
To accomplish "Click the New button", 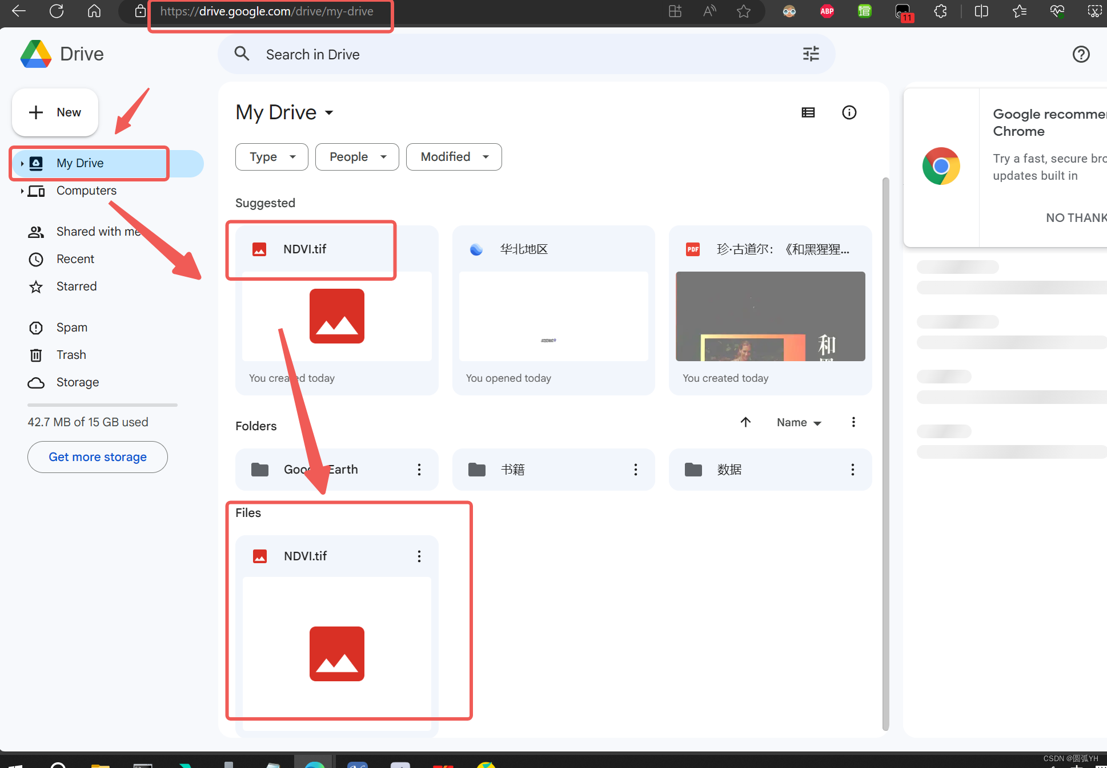I will (x=55, y=112).
